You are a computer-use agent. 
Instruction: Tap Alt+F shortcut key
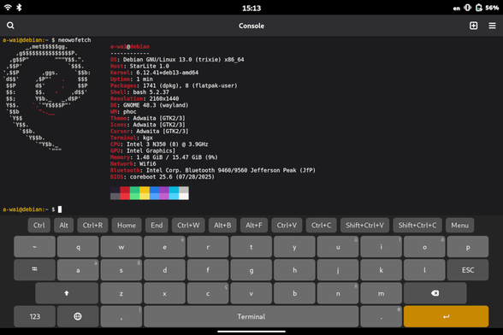point(254,225)
